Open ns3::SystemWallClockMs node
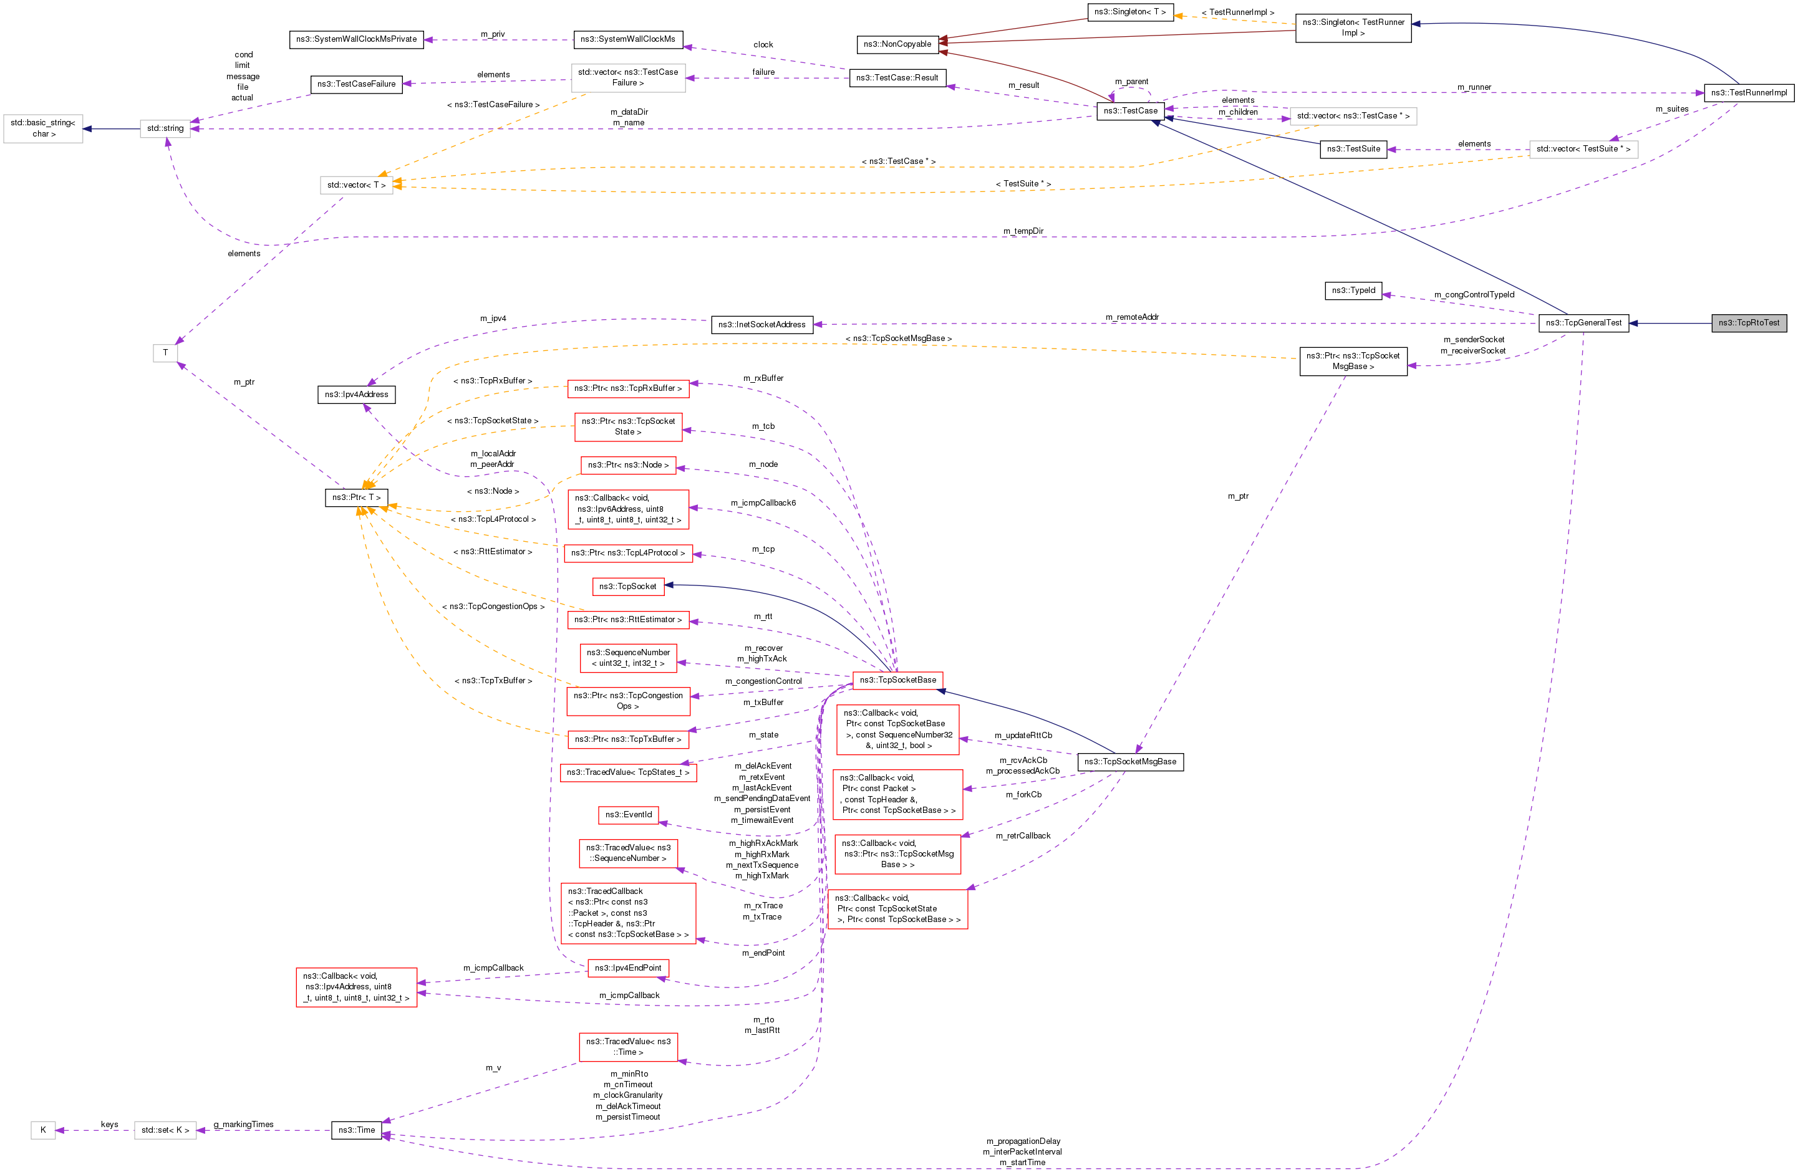This screenshot has height=1172, width=1798. click(x=628, y=39)
